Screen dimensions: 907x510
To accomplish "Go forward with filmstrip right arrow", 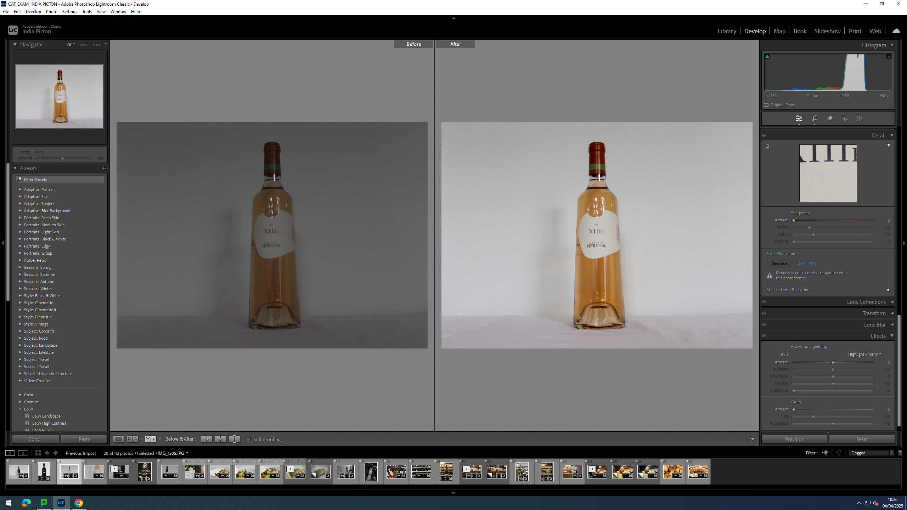I will pos(56,453).
